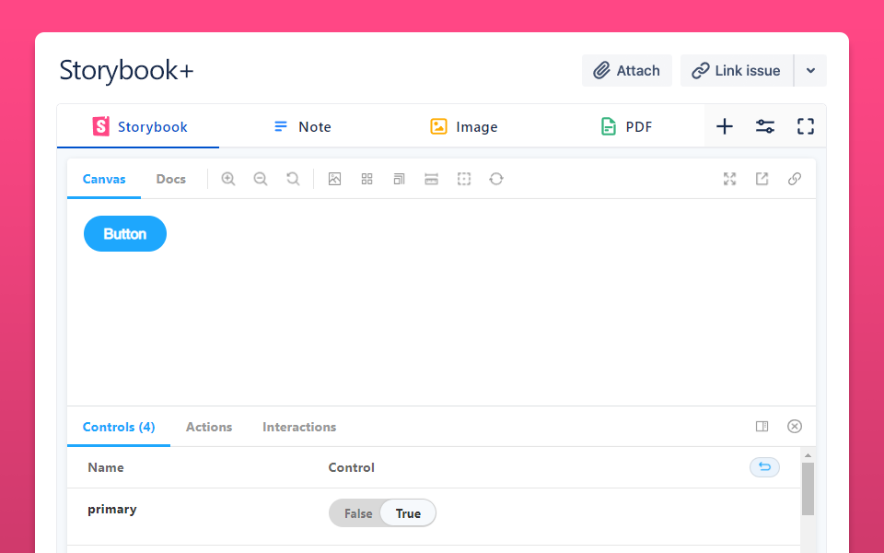Open tab settings sliders icon
Screen dimensions: 884x553
pos(765,126)
